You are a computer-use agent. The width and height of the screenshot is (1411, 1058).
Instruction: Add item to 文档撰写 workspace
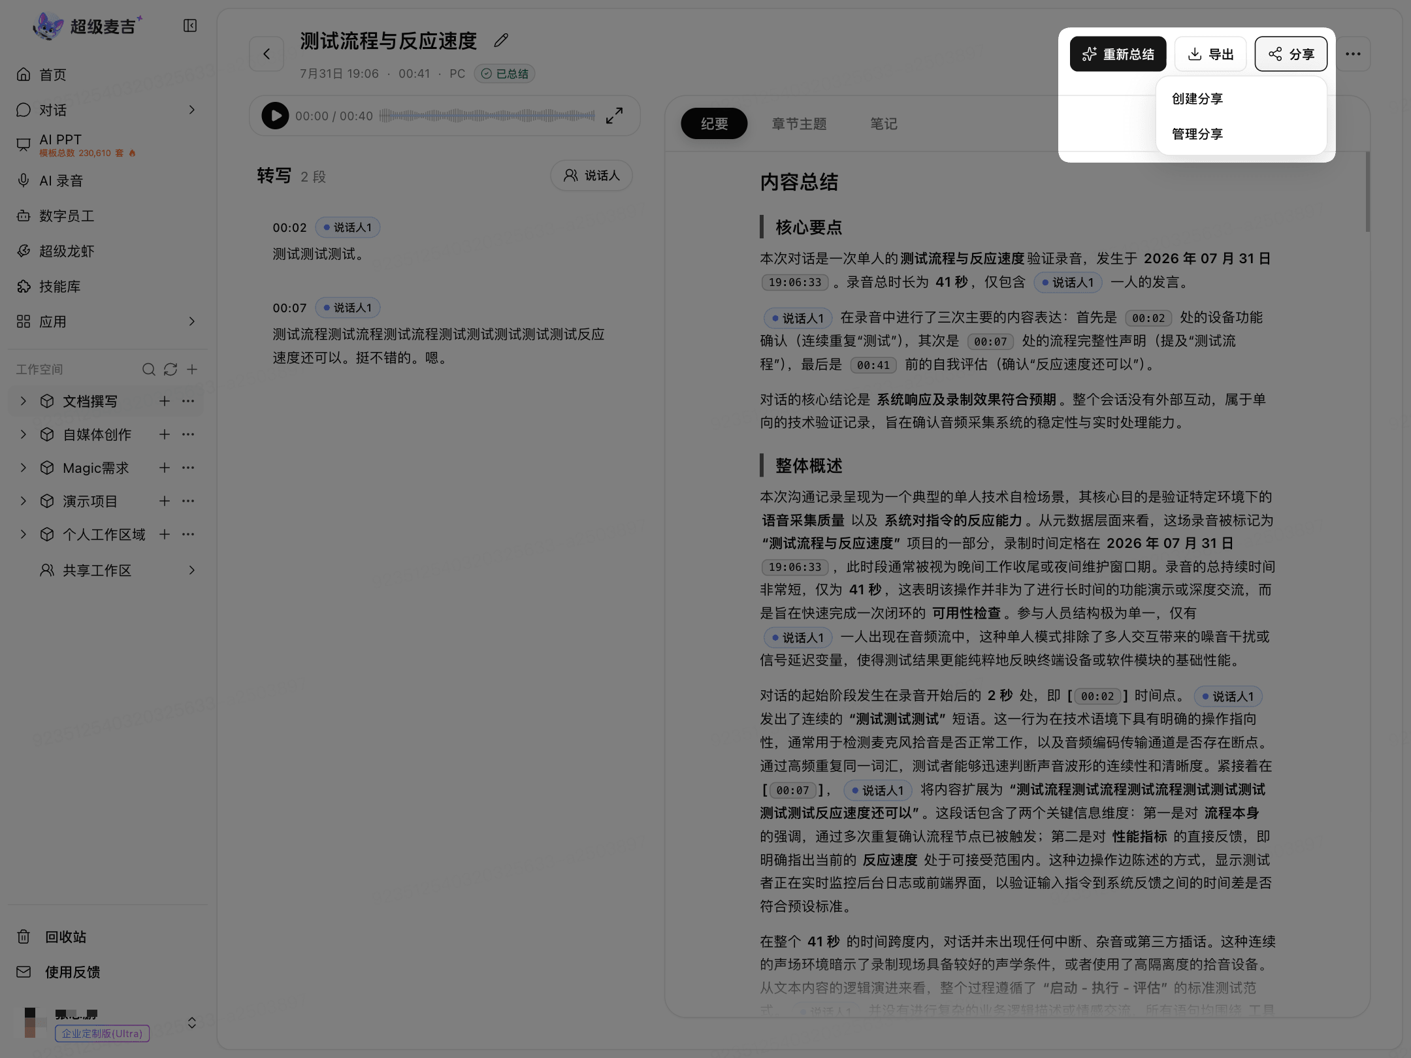(165, 401)
